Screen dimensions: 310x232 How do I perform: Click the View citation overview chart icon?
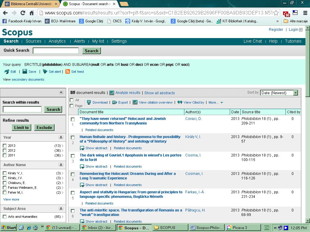(x=135, y=102)
